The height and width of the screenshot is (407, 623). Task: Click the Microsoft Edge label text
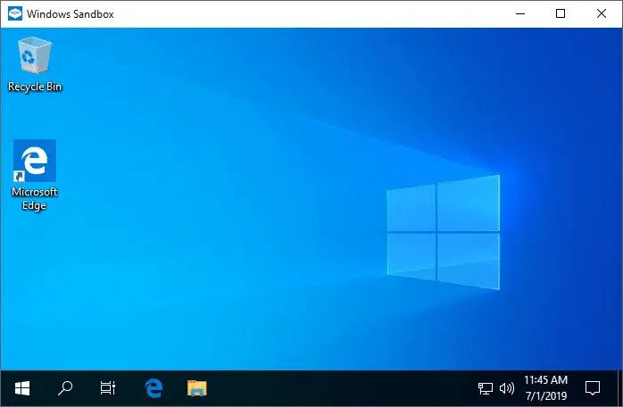(35, 199)
